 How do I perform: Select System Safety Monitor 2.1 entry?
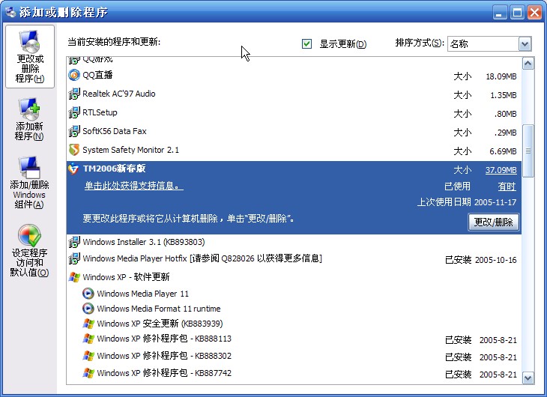pyautogui.click(x=131, y=150)
